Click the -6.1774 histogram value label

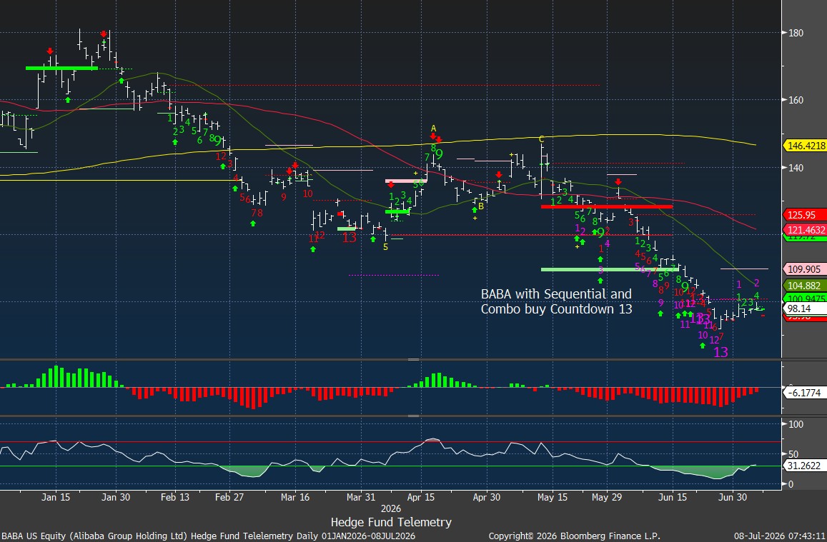[x=806, y=393]
